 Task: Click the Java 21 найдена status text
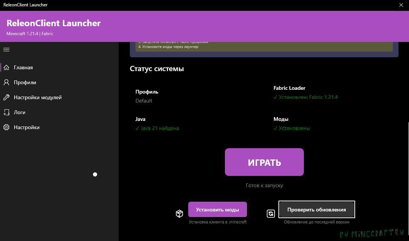[x=157, y=128]
